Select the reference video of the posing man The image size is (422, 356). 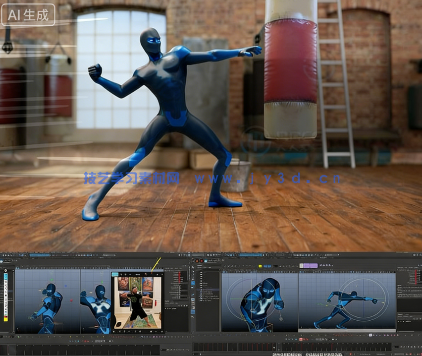pos(137,302)
